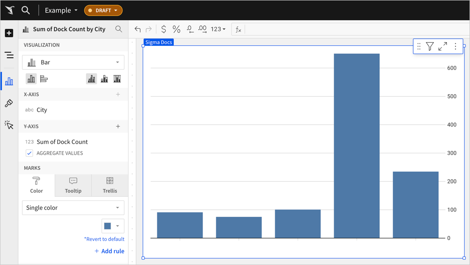Apply percent format
470x265 pixels.
176,29
